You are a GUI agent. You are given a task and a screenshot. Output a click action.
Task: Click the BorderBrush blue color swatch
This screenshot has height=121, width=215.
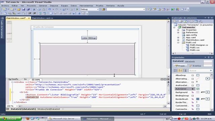(198, 99)
